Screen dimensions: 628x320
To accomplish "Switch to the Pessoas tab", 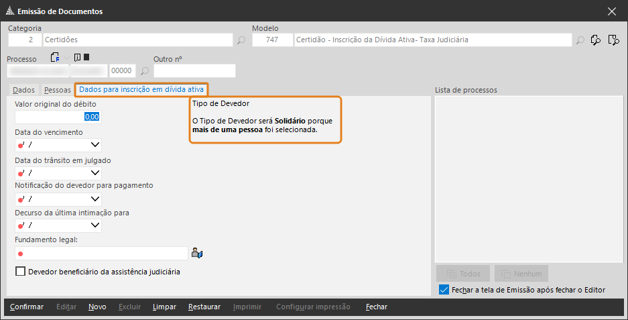I will [57, 90].
